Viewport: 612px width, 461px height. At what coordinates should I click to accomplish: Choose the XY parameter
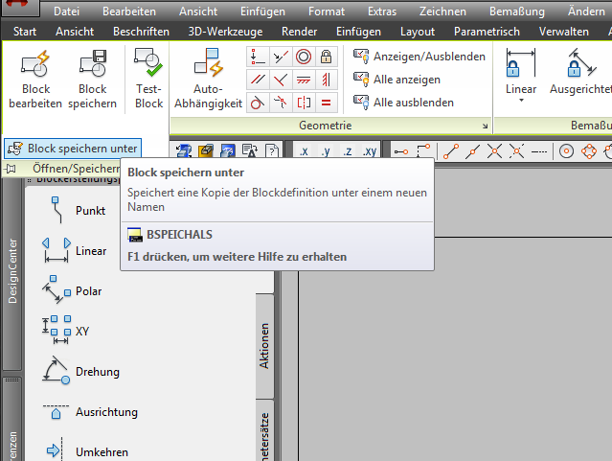66,331
